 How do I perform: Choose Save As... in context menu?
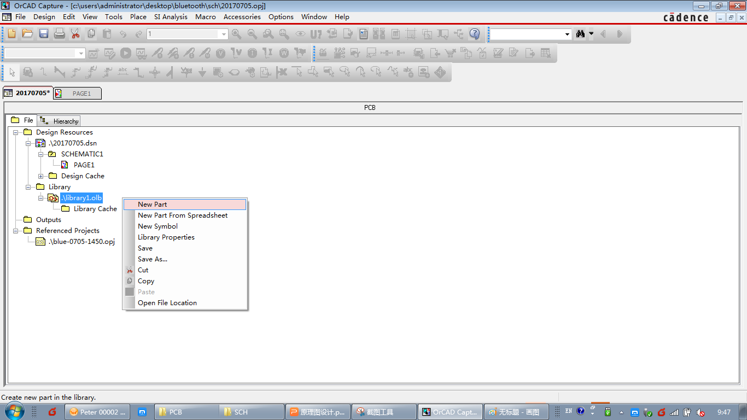pyautogui.click(x=185, y=259)
